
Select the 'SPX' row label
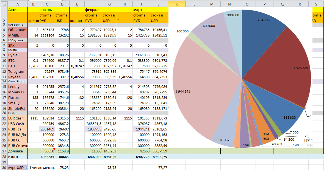18,45
